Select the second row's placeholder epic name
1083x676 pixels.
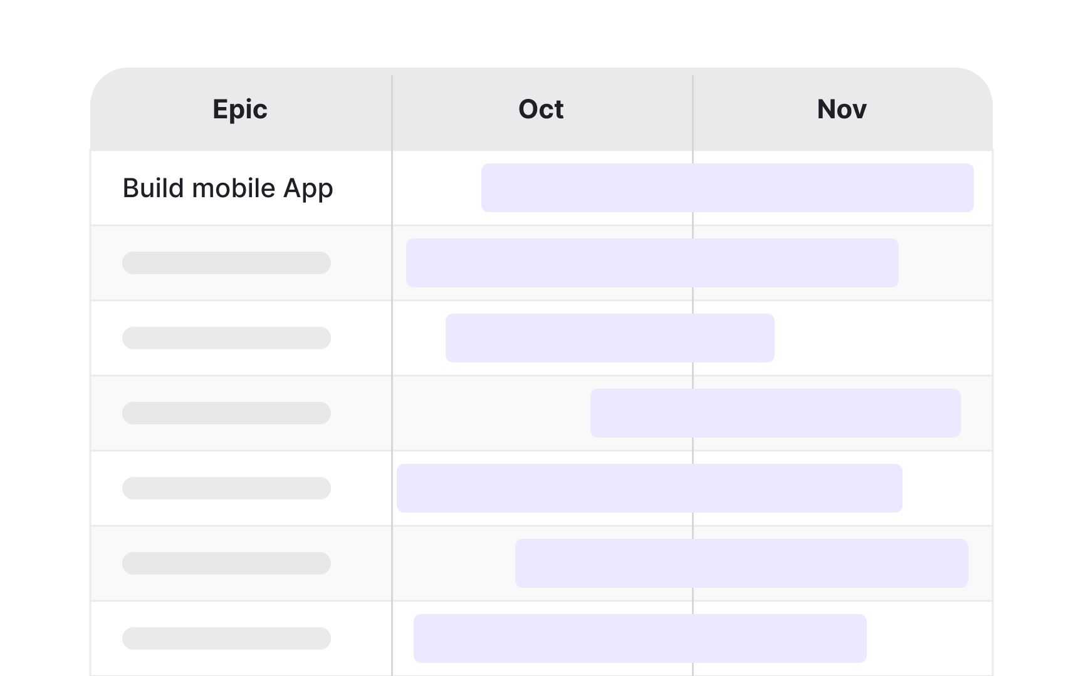pos(226,263)
